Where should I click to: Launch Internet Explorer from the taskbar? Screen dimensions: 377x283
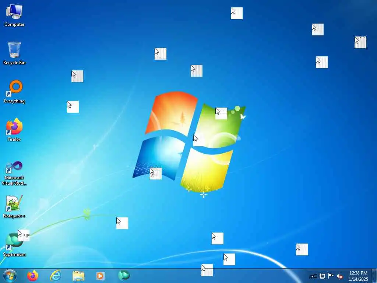pyautogui.click(x=56, y=276)
